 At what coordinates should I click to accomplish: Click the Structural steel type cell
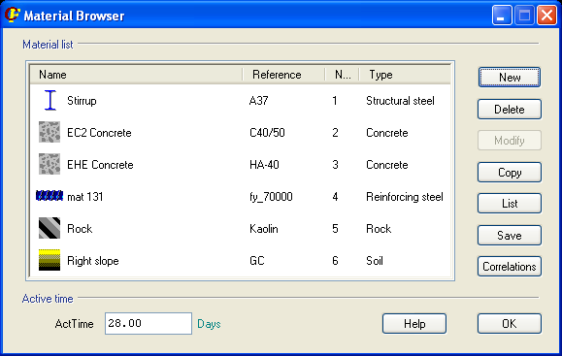[x=400, y=101]
